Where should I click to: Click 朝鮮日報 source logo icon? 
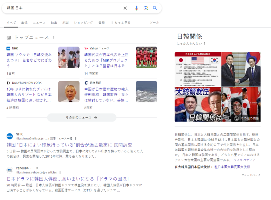pos(86,83)
